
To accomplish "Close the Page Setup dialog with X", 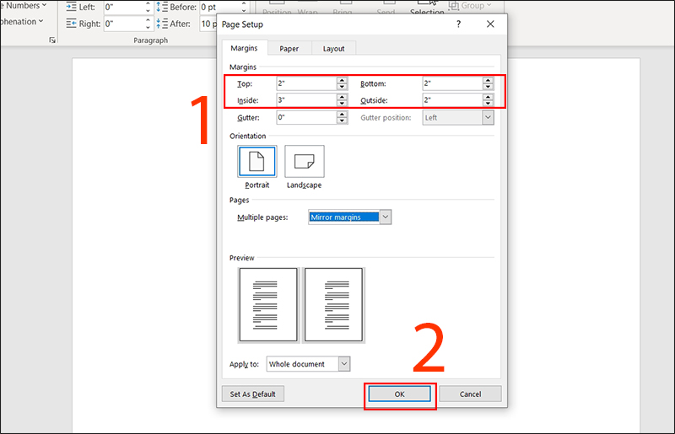I will [x=490, y=24].
